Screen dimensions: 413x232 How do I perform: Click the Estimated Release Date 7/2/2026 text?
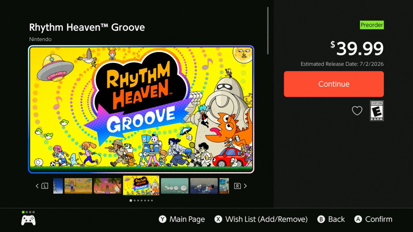pos(342,64)
